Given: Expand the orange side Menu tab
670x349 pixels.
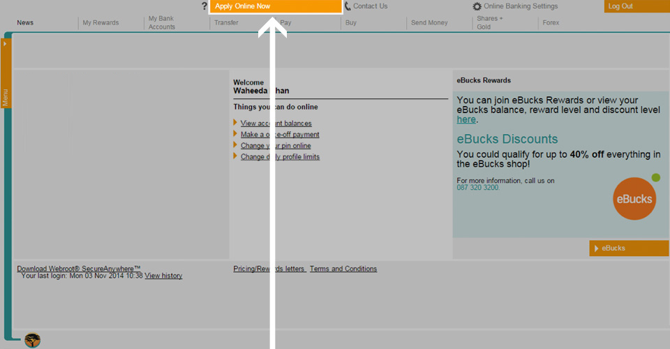Looking at the screenshot, I should tap(6, 73).
